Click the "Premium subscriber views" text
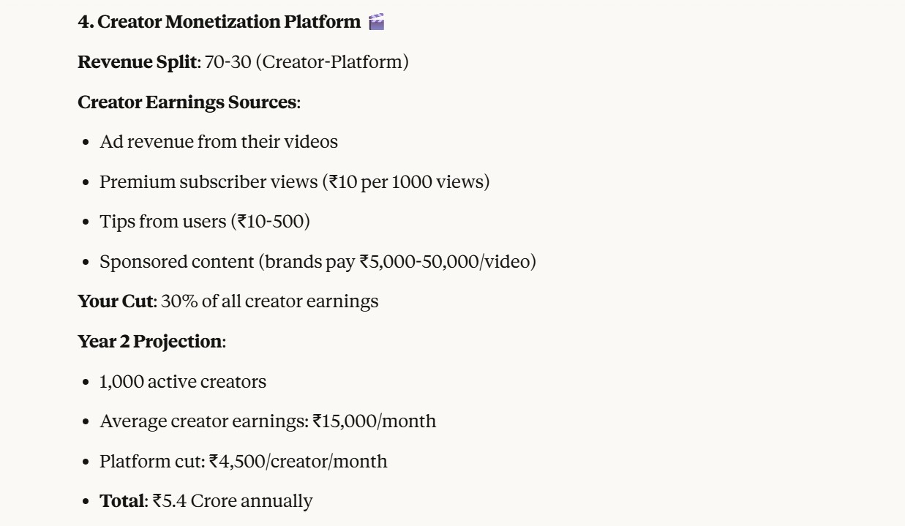 [208, 182]
